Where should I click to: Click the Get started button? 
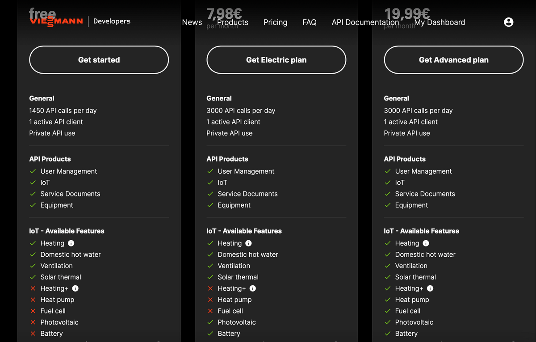tap(99, 60)
